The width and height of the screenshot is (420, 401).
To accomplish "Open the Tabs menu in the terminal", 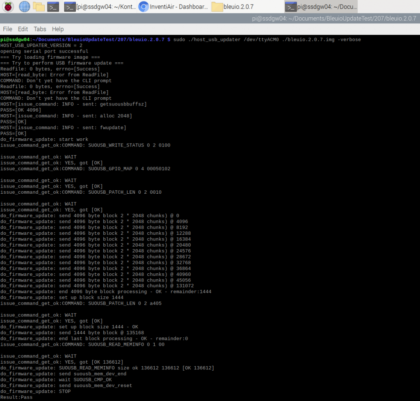I will [x=40, y=29].
